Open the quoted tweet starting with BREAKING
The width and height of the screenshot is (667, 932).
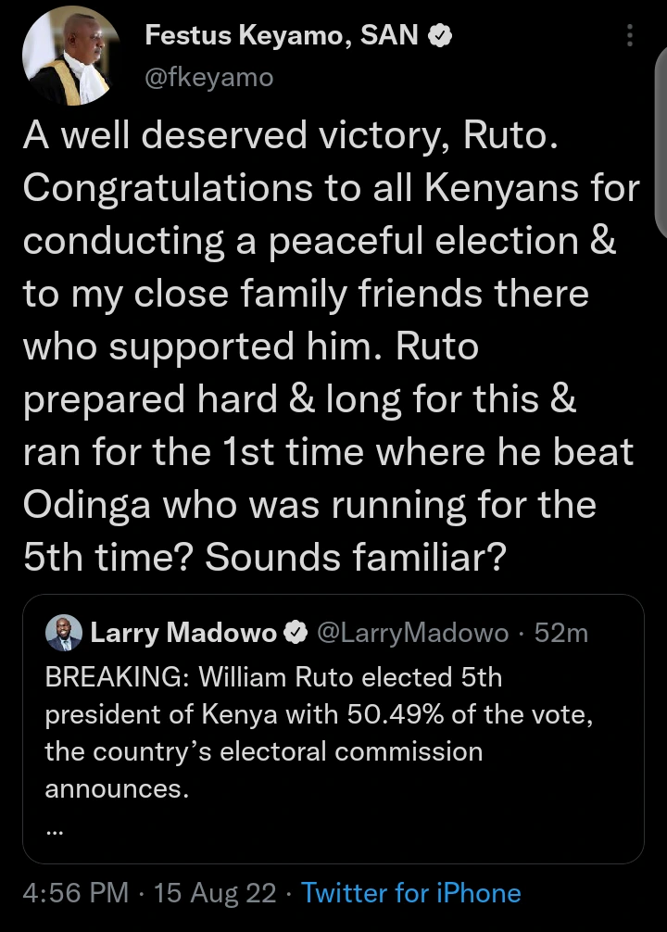tap(333, 732)
